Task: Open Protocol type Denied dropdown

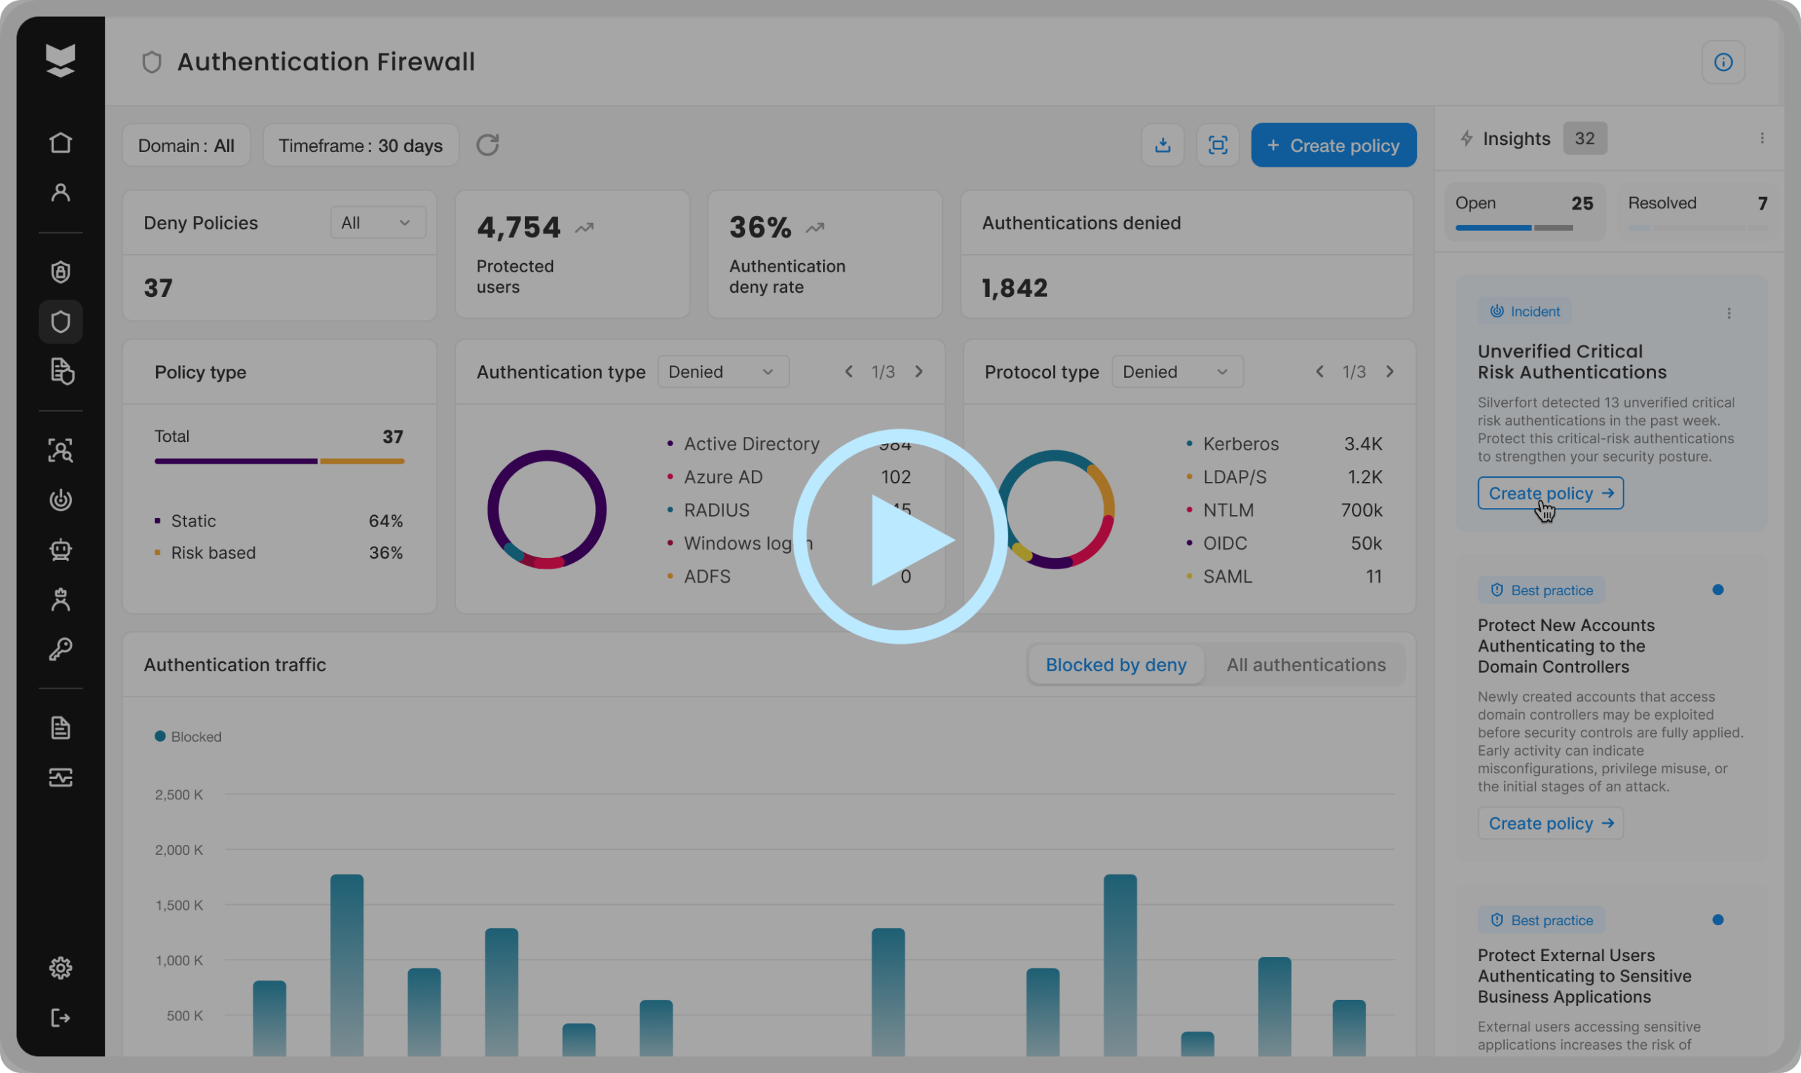Action: point(1176,372)
